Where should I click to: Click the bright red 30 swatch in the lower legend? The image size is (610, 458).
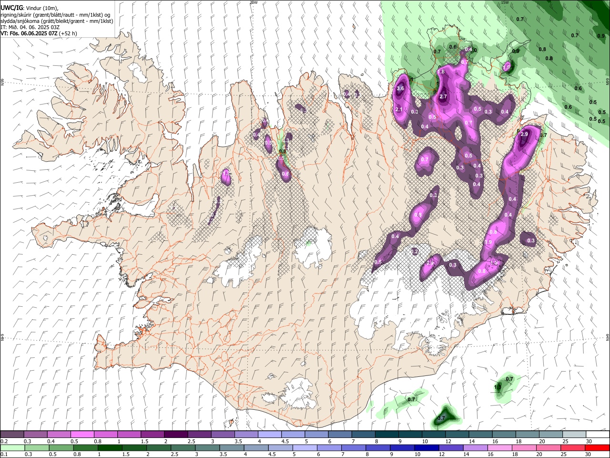pos(597,448)
